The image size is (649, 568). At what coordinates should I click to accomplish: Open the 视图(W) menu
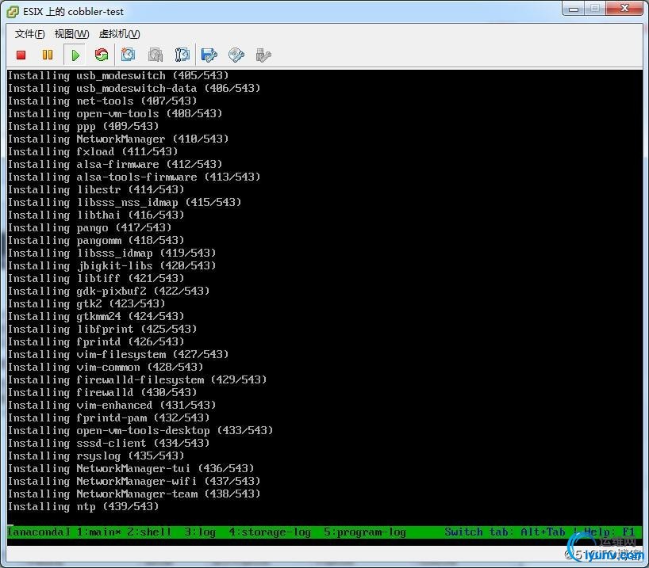pyautogui.click(x=71, y=34)
